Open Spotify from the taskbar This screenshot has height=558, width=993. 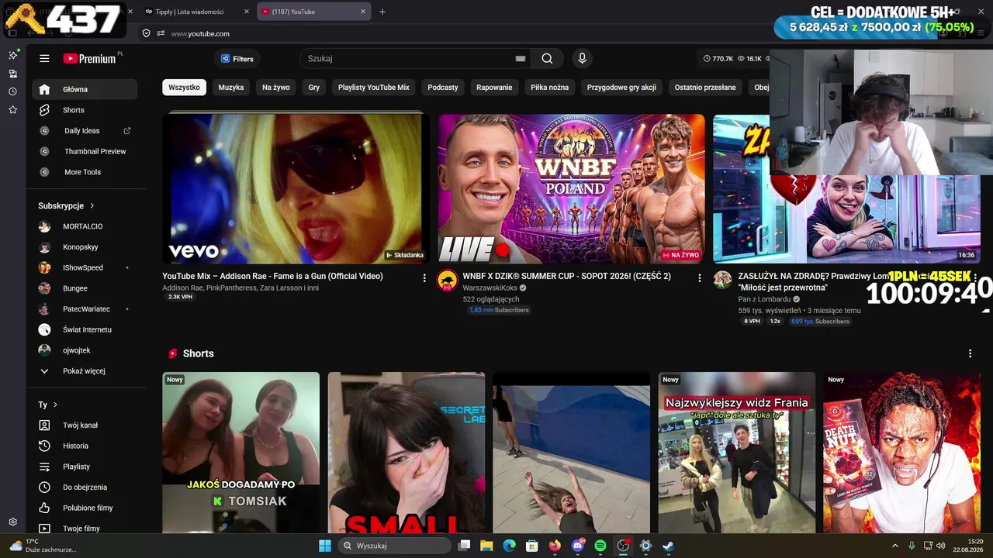click(x=600, y=546)
